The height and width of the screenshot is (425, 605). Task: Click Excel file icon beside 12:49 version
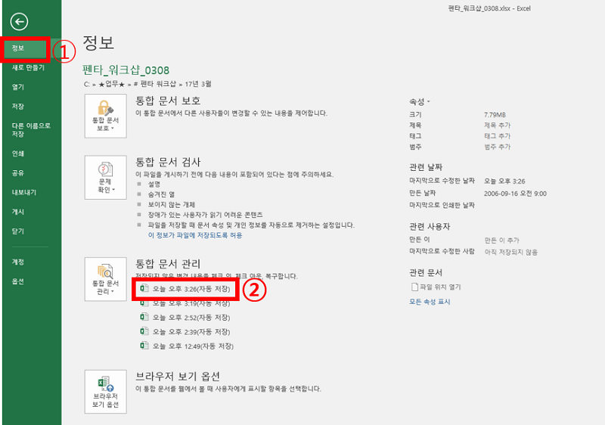coord(144,346)
